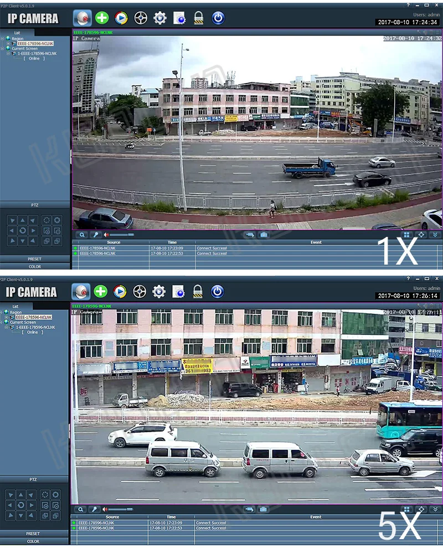Collapse event list with double chevron, 5X window

(x=435, y=510)
